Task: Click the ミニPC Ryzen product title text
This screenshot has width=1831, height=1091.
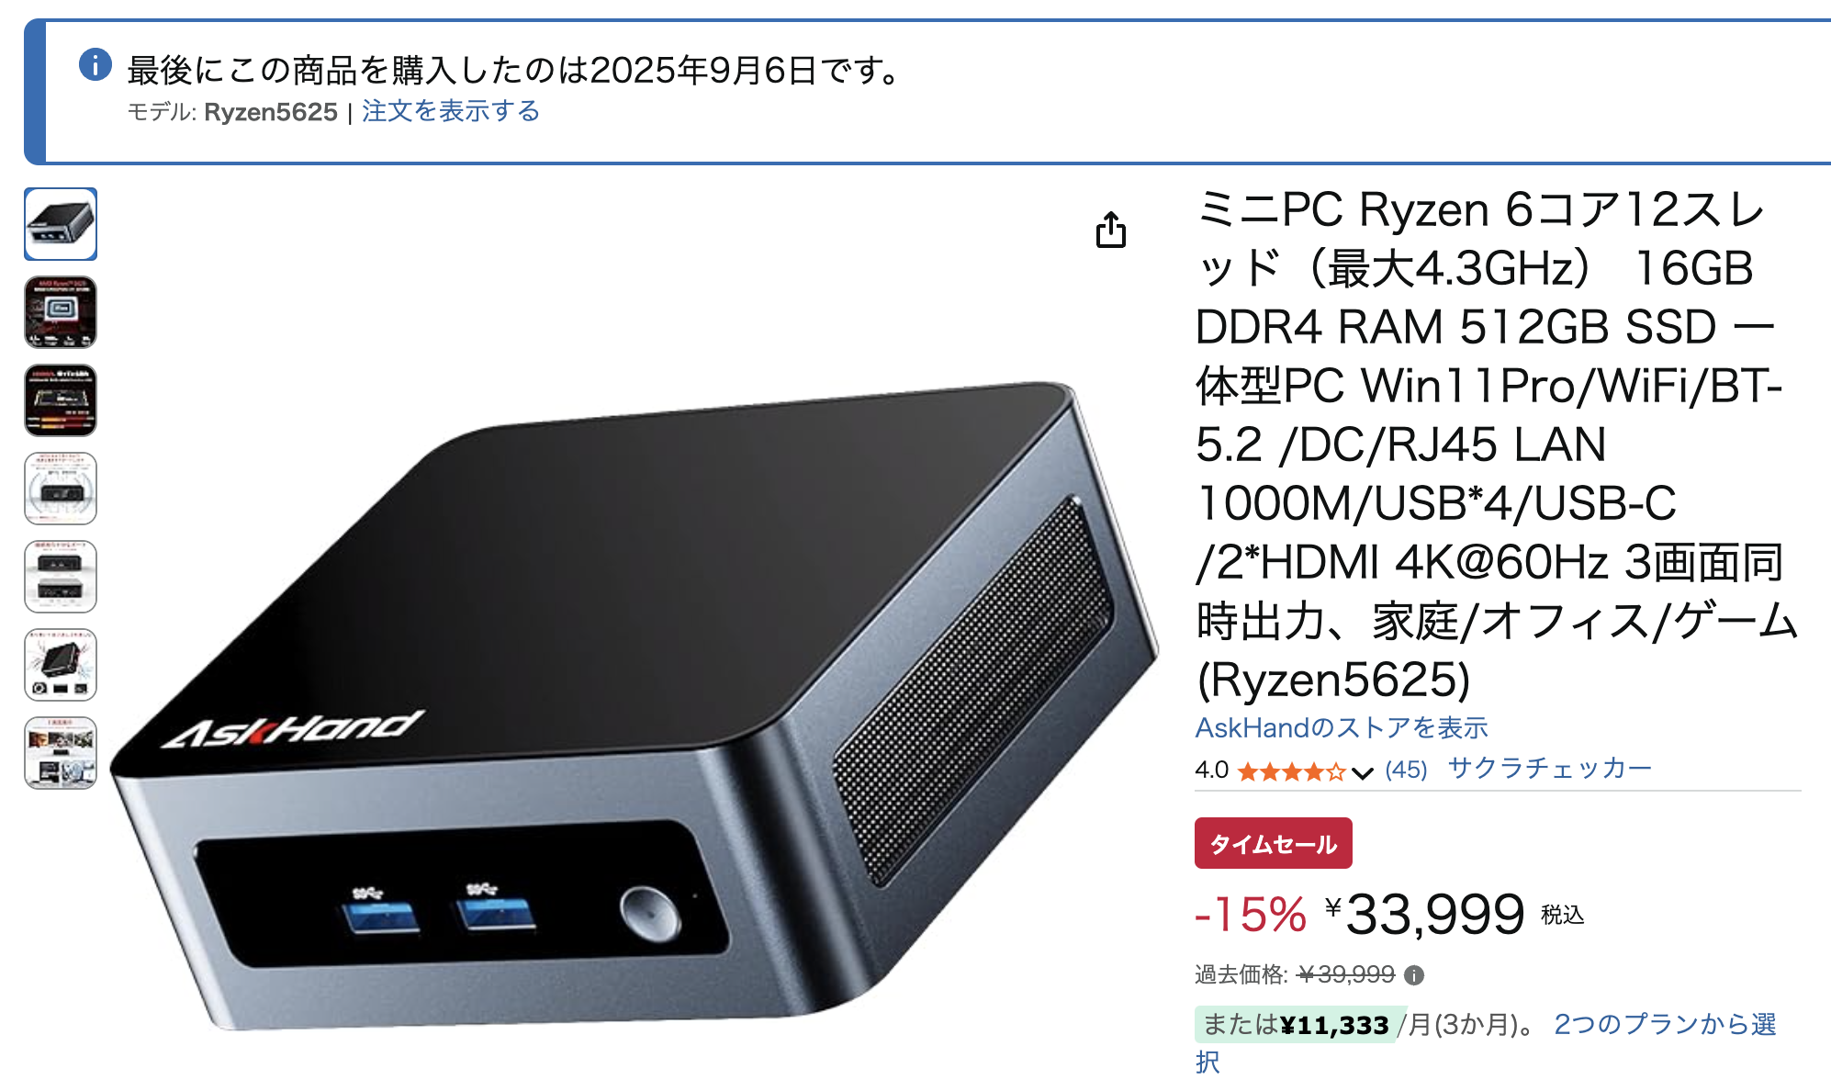Action: pyautogui.click(x=1497, y=444)
